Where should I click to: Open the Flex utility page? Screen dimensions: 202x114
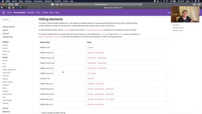(4, 63)
